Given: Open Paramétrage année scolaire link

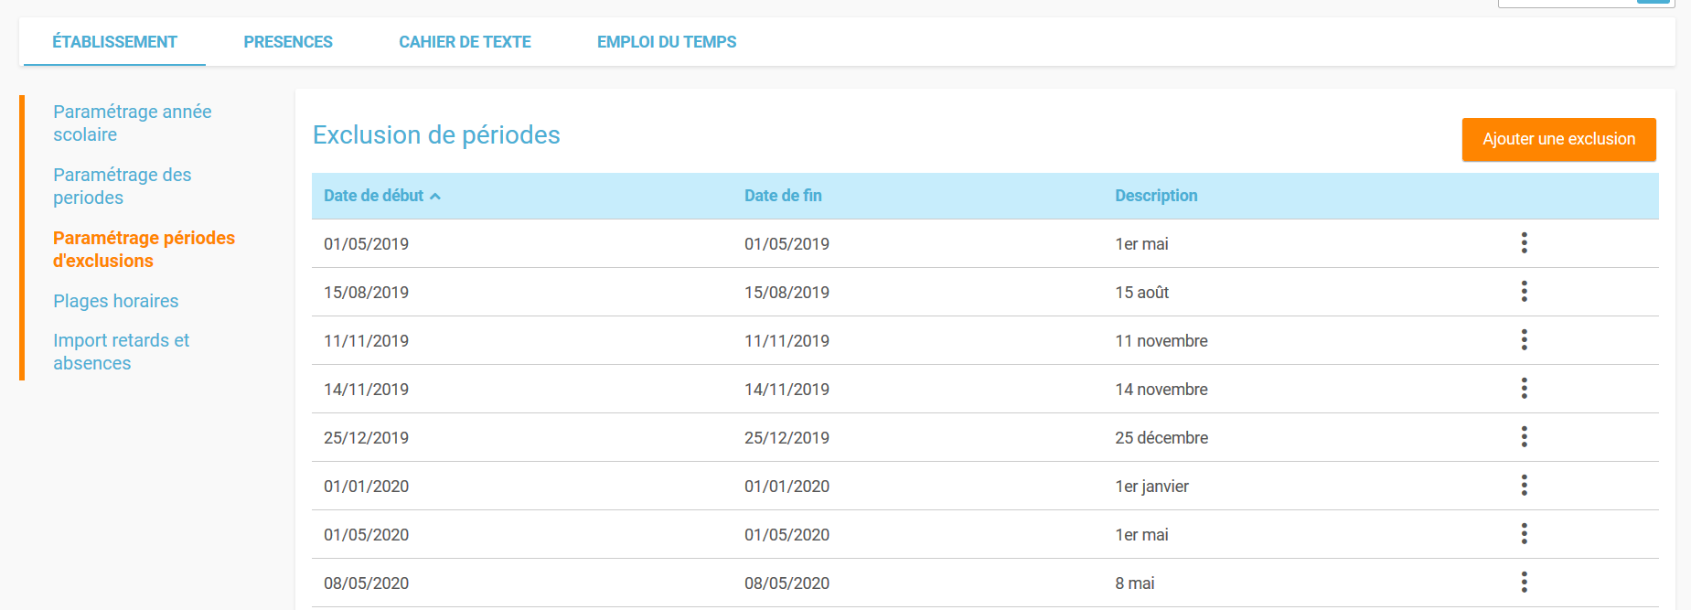Looking at the screenshot, I should pos(132,123).
